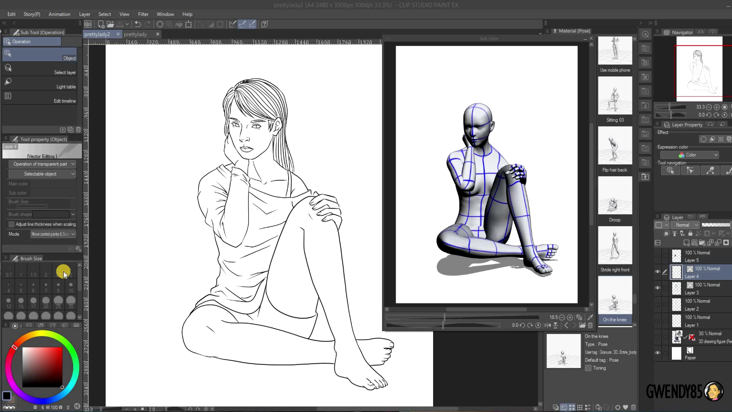Click the Undo arrow in the toolbar

click(138, 24)
